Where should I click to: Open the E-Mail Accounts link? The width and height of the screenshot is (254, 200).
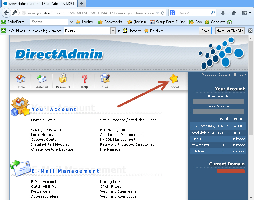tap(45, 182)
